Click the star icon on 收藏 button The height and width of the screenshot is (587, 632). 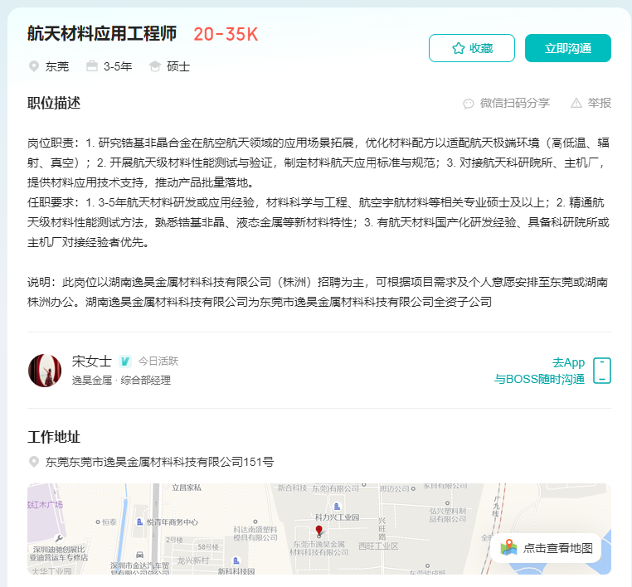[459, 48]
